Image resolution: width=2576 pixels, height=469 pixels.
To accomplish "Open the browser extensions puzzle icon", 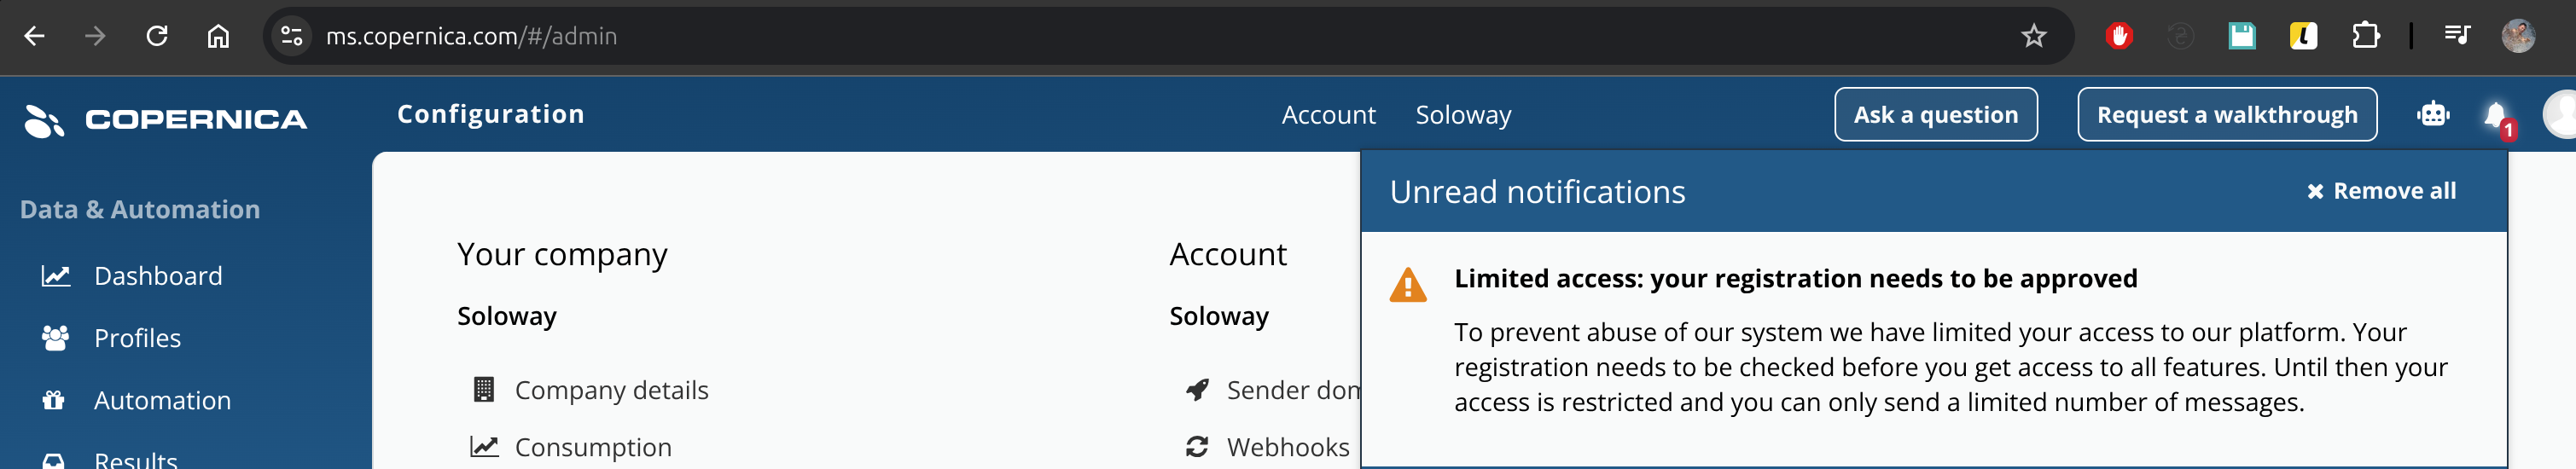I will pyautogui.click(x=2366, y=37).
